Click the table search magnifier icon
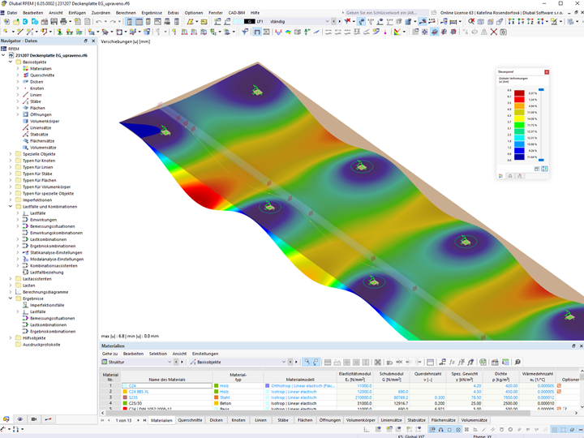 point(517,362)
